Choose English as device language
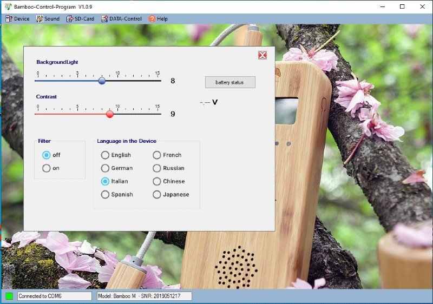This screenshot has height=304, width=433. tap(105, 155)
